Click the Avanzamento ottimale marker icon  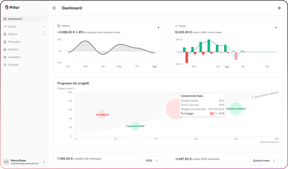[x=252, y=98]
